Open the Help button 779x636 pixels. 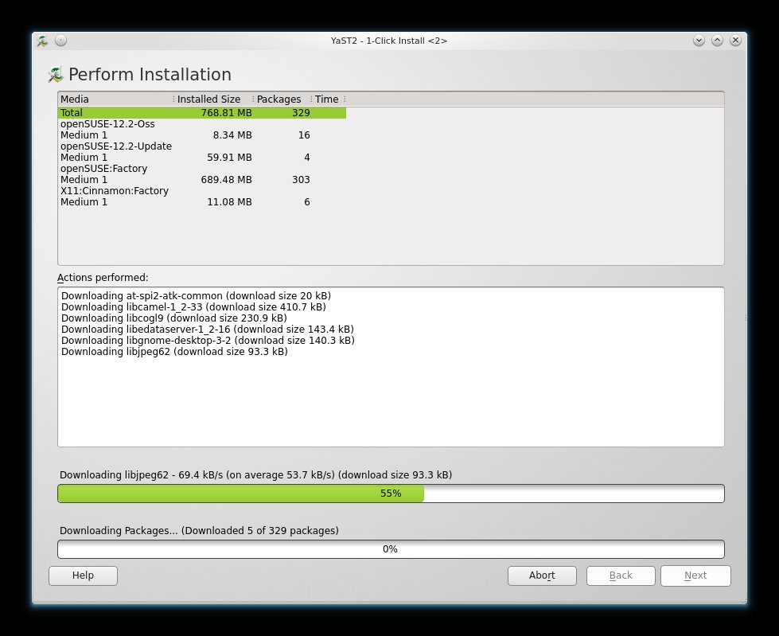(83, 576)
